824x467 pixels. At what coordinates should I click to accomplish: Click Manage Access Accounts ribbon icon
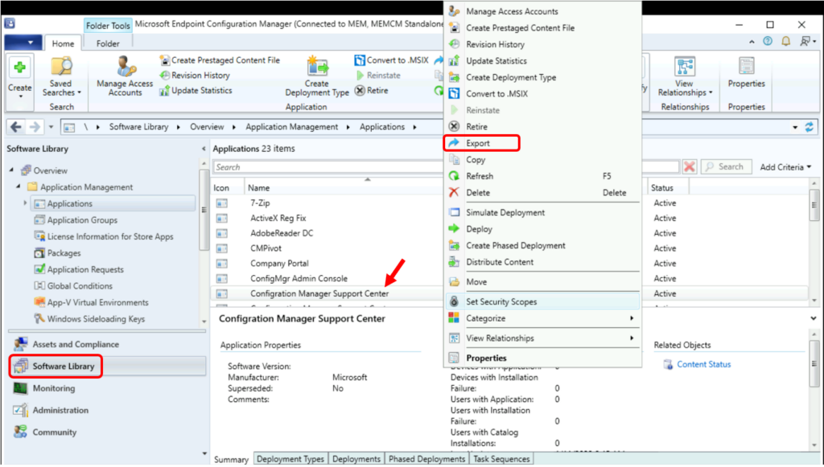click(x=125, y=76)
